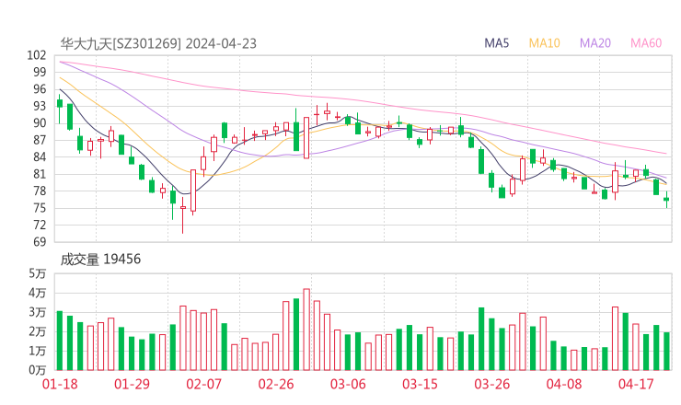Select the 3万 volume axis label

tap(38, 312)
